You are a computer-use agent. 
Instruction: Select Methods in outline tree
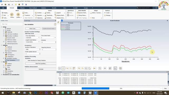[x=10, y=47]
